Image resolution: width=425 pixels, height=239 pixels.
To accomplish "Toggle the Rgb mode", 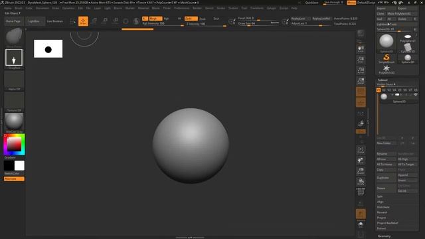I will click(x=167, y=19).
